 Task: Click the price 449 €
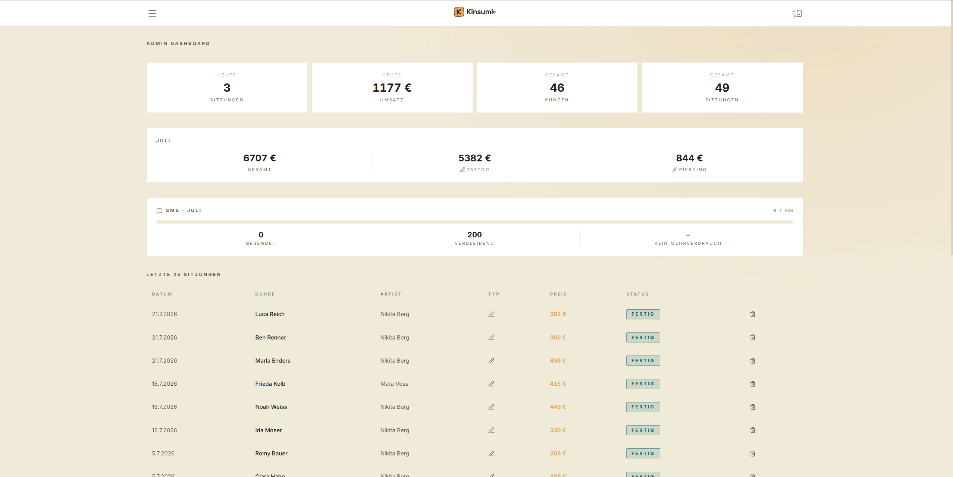[558, 407]
